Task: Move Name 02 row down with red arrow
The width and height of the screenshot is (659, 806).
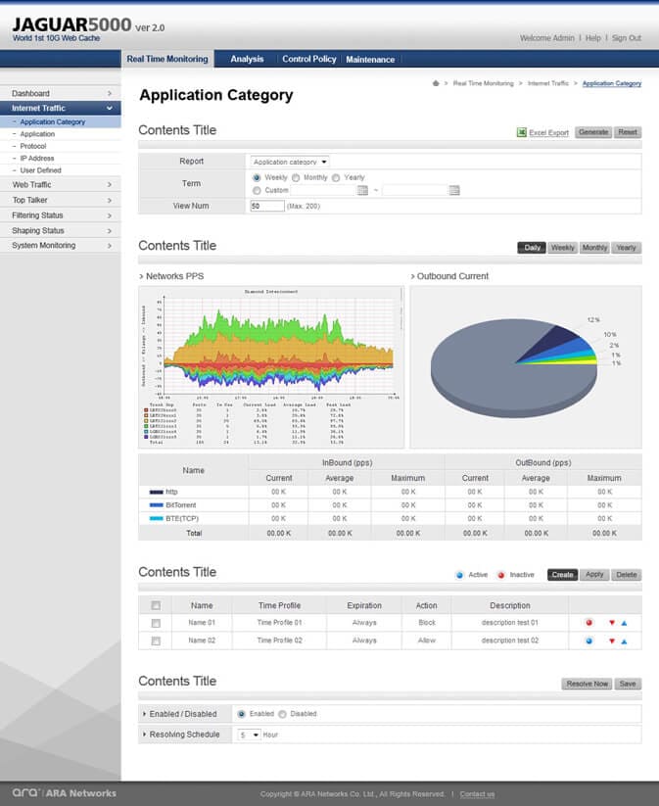Action: [x=612, y=641]
